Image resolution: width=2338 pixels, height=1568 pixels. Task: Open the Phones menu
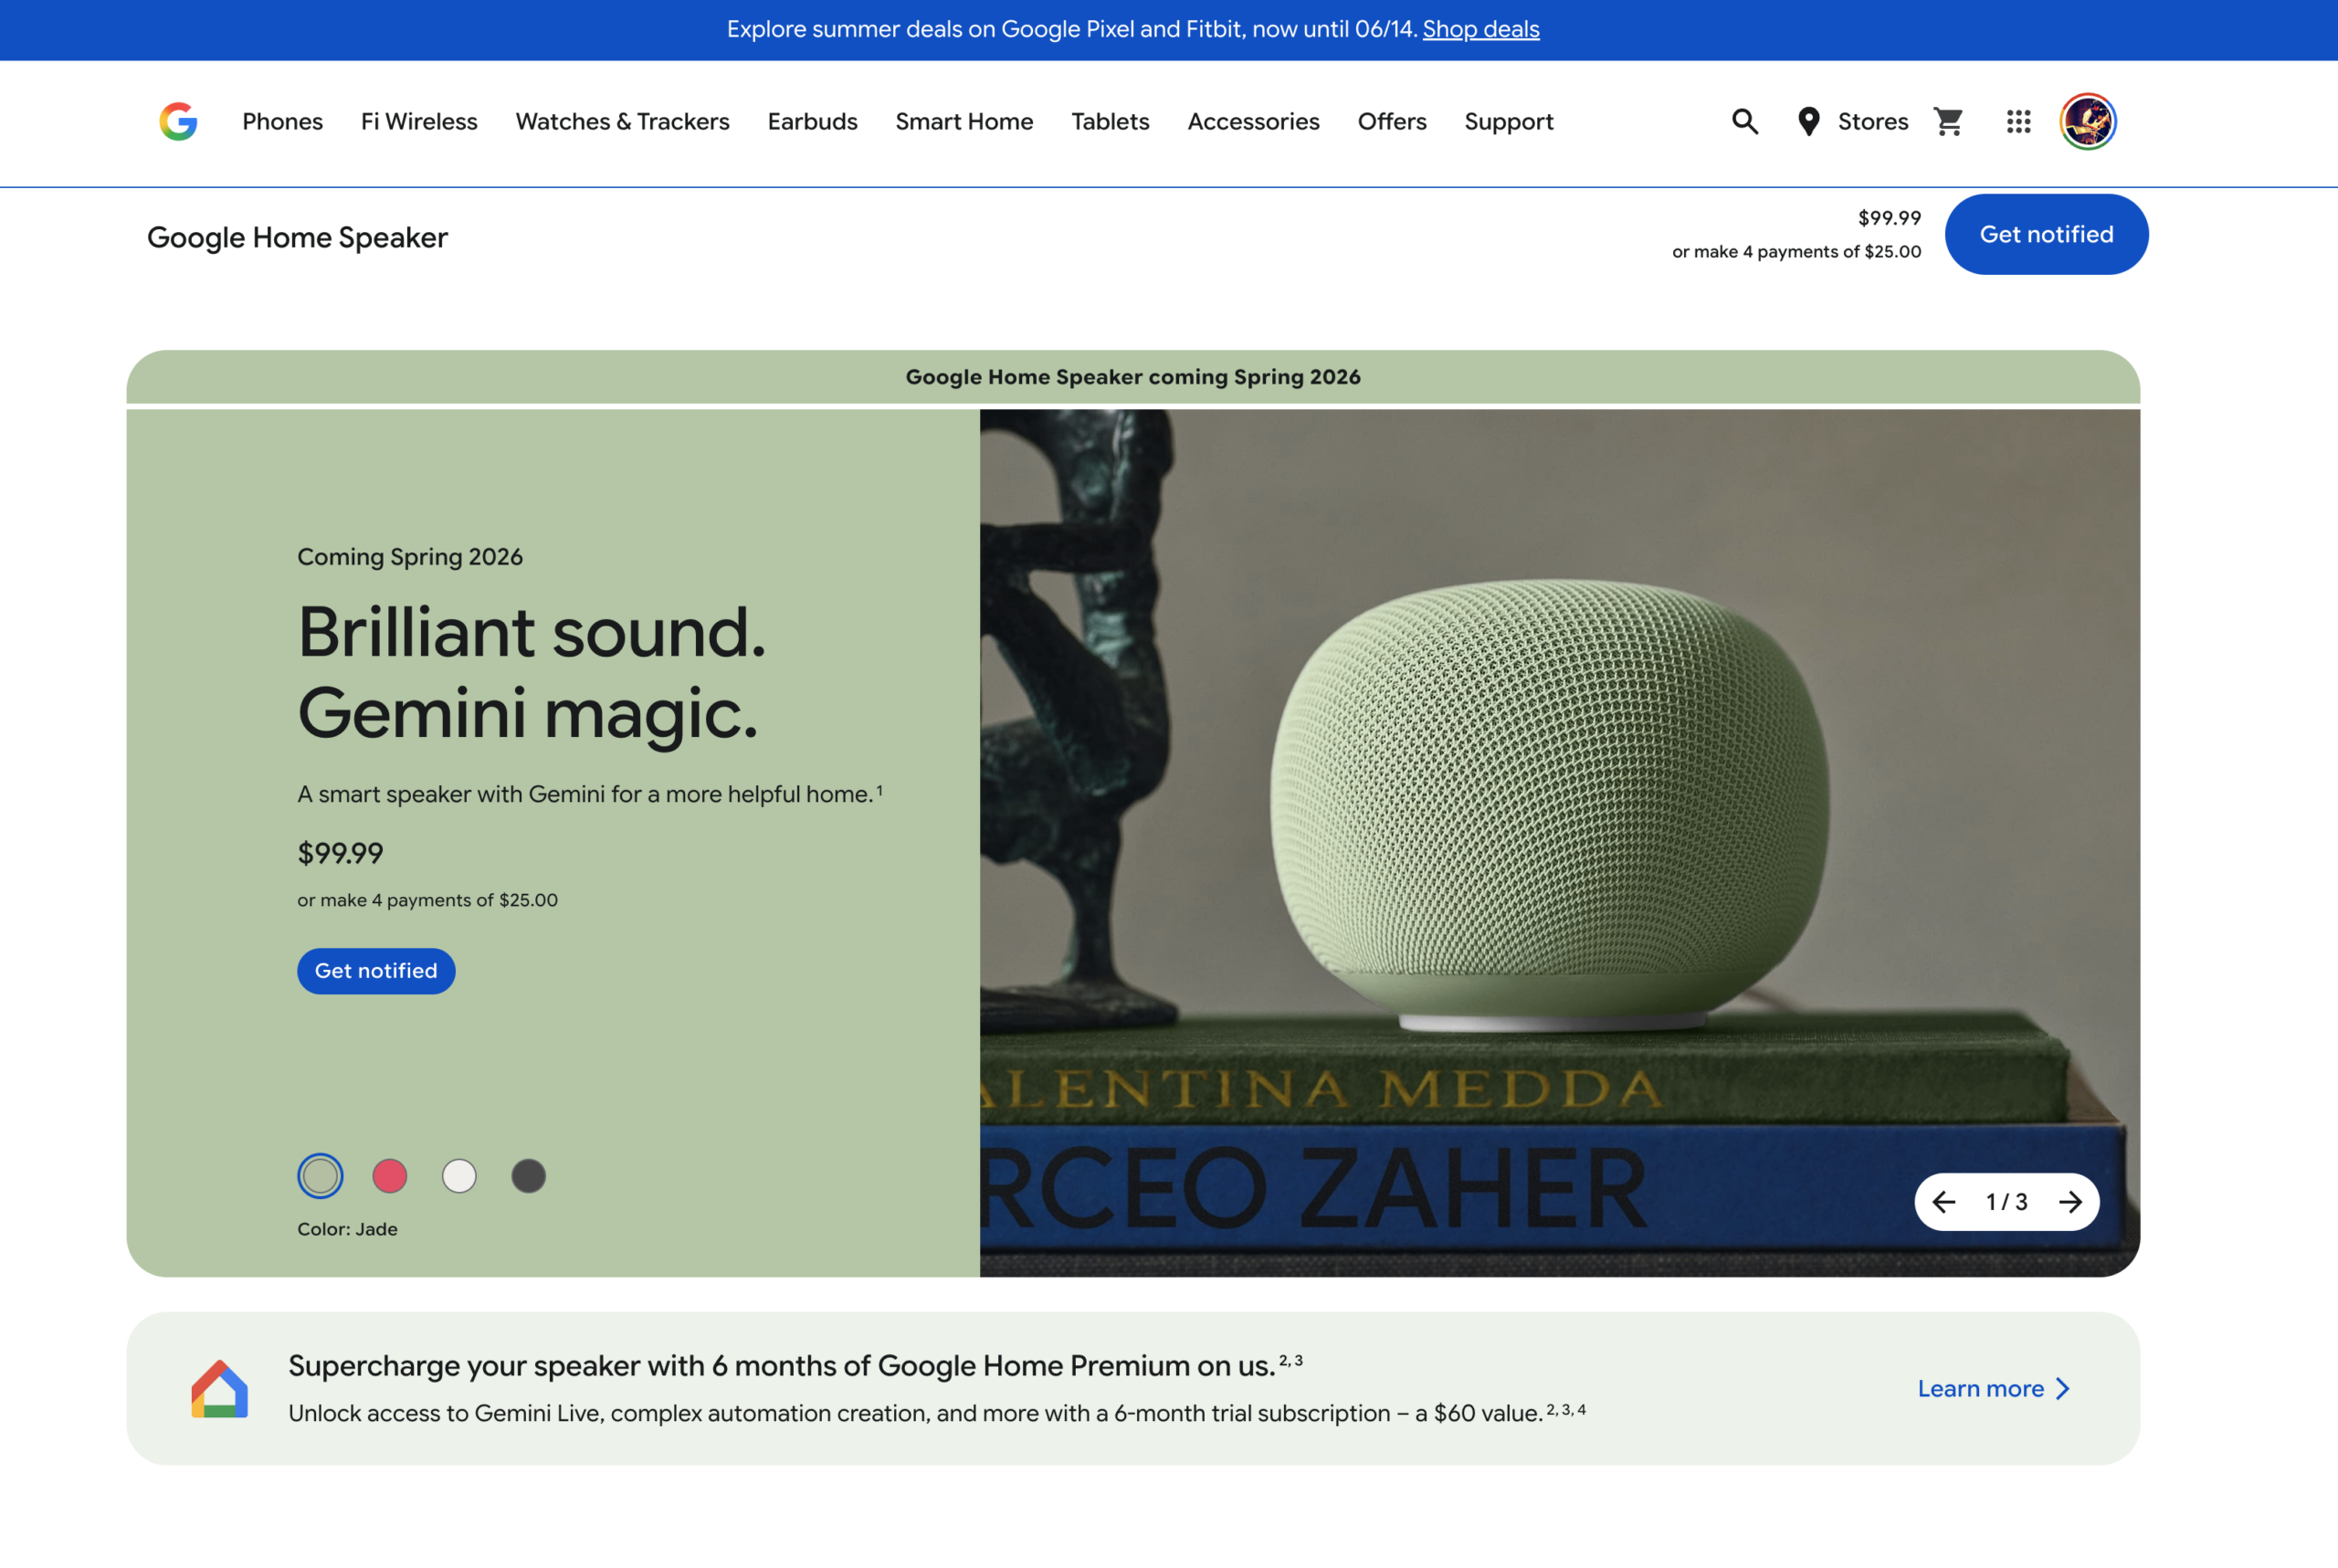(x=282, y=121)
